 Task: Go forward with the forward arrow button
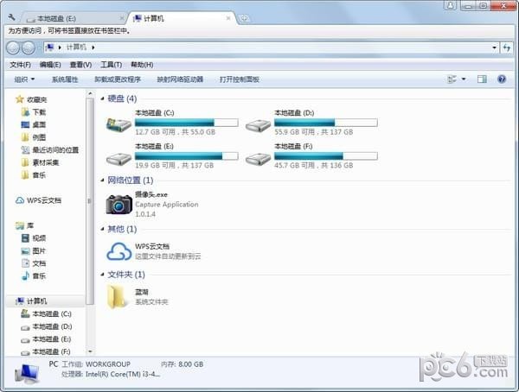click(29, 48)
